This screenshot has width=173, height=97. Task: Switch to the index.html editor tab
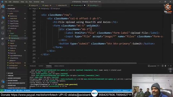[x=62, y=5]
